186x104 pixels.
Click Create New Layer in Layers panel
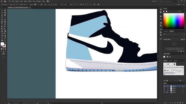point(180,103)
